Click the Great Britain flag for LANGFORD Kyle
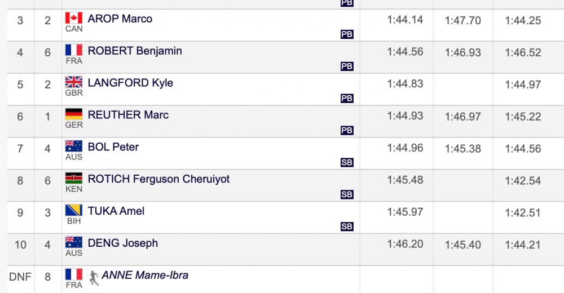Image resolution: width=564 pixels, height=293 pixels. [x=74, y=82]
